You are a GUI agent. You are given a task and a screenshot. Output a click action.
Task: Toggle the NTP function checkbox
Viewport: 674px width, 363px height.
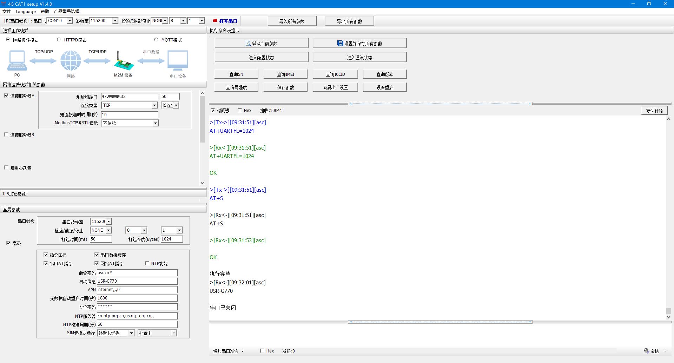(x=147, y=263)
